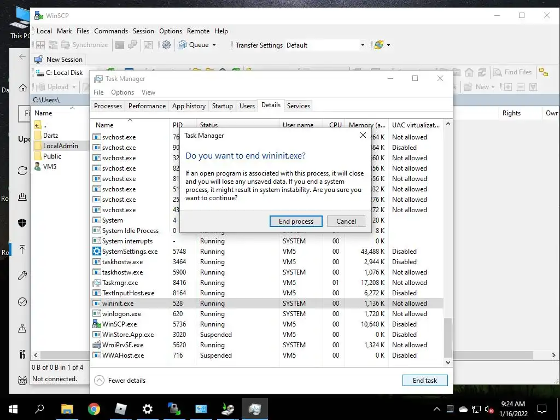Open WinSCP Mark menu
Image resolution: width=560 pixels, height=420 pixels.
(x=65, y=31)
